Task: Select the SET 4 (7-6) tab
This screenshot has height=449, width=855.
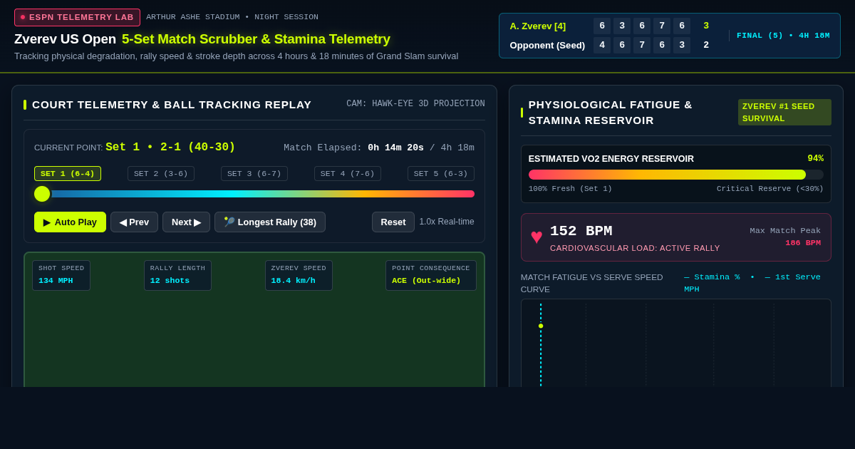Action: 348,173
